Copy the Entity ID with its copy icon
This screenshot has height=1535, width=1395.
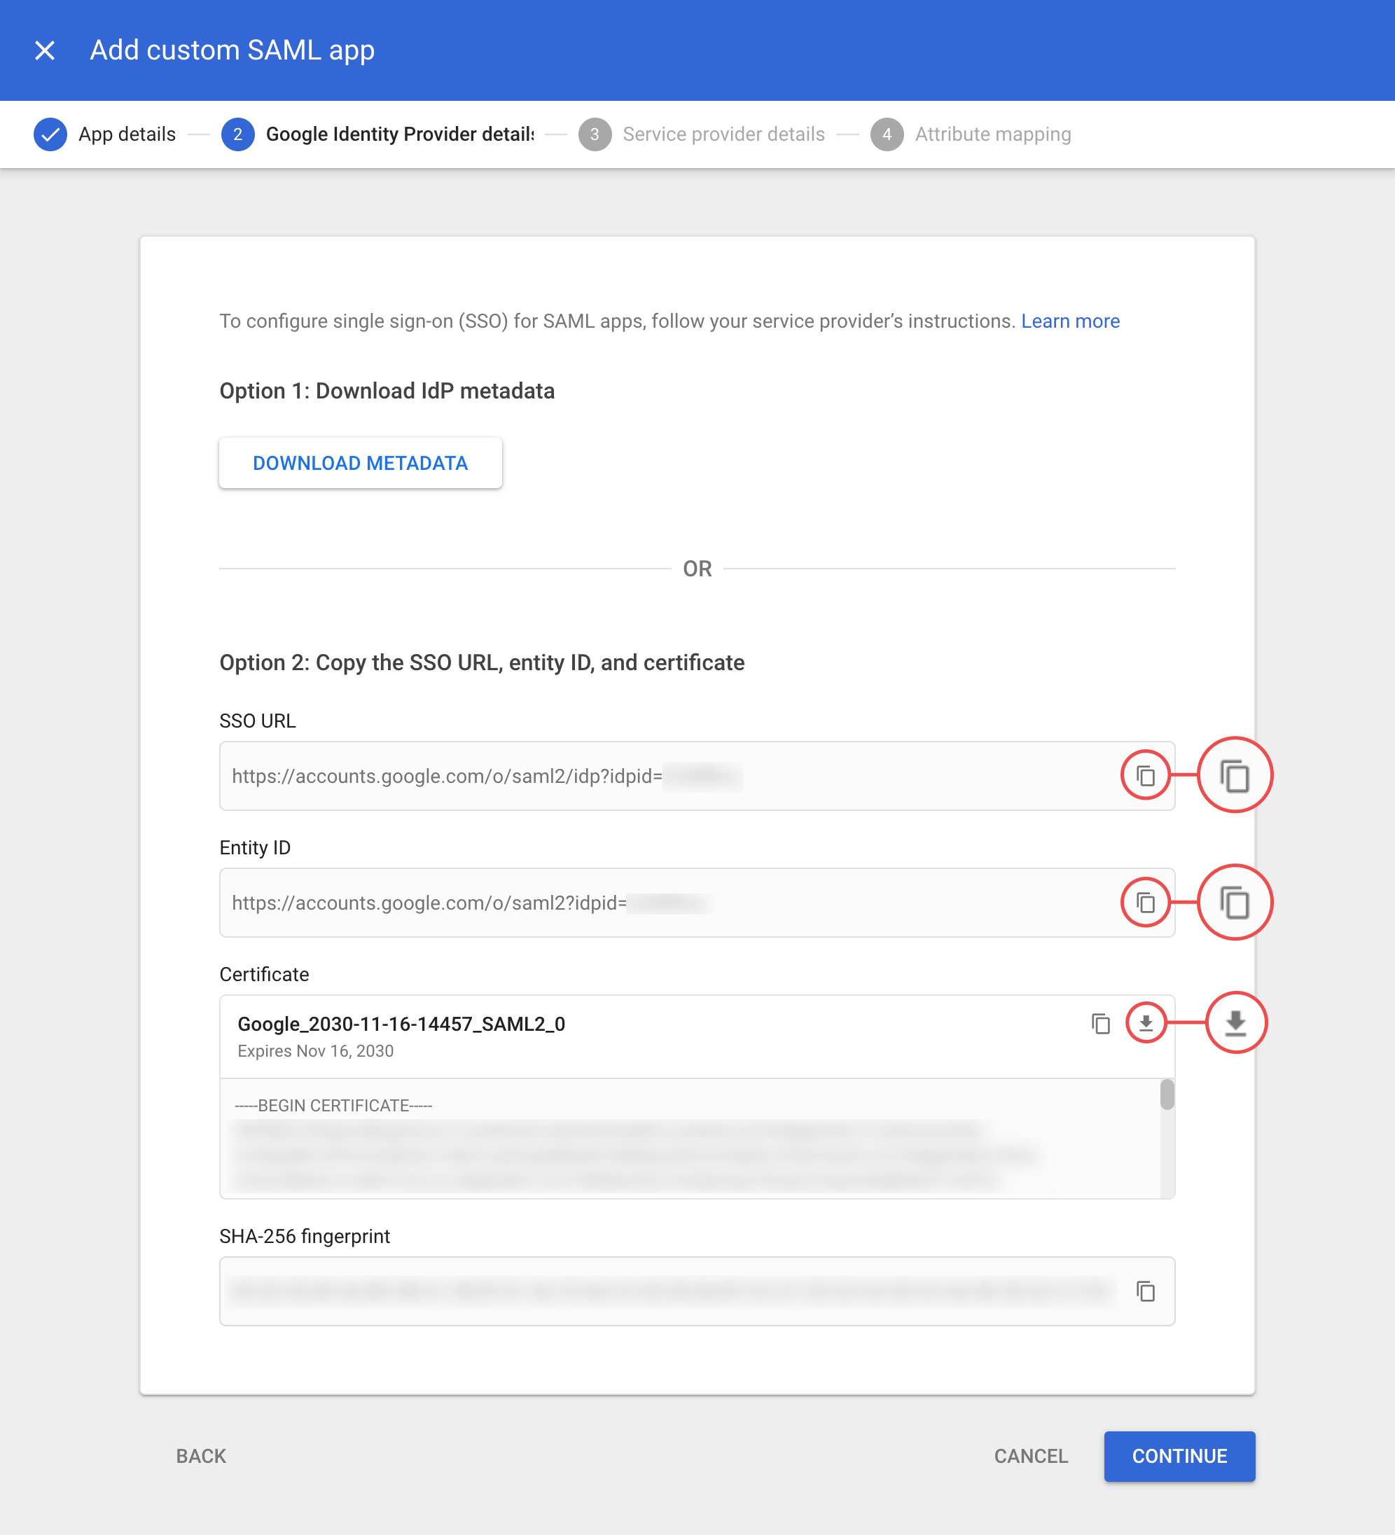click(1145, 902)
